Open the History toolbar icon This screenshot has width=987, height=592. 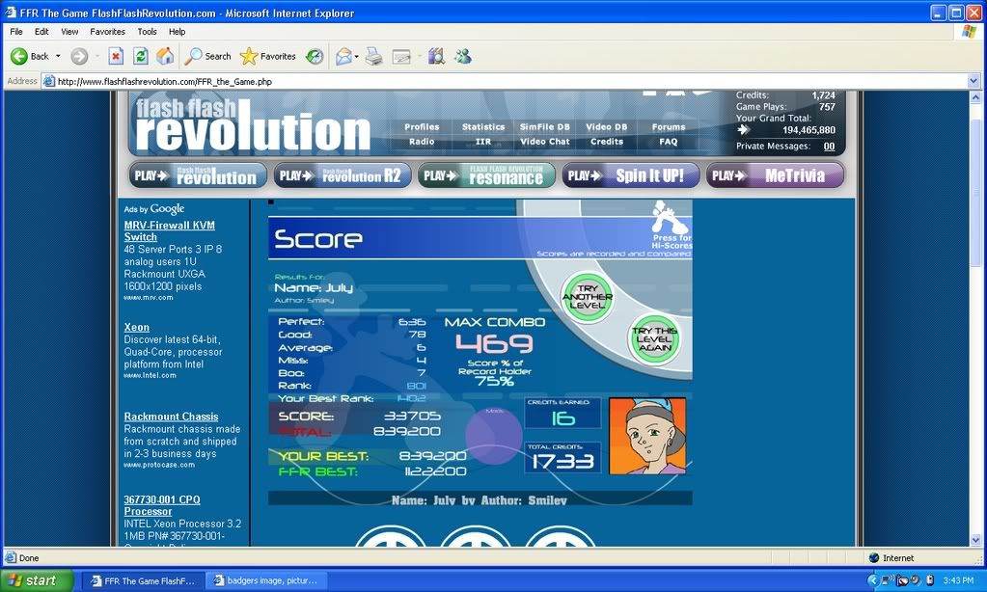[315, 56]
